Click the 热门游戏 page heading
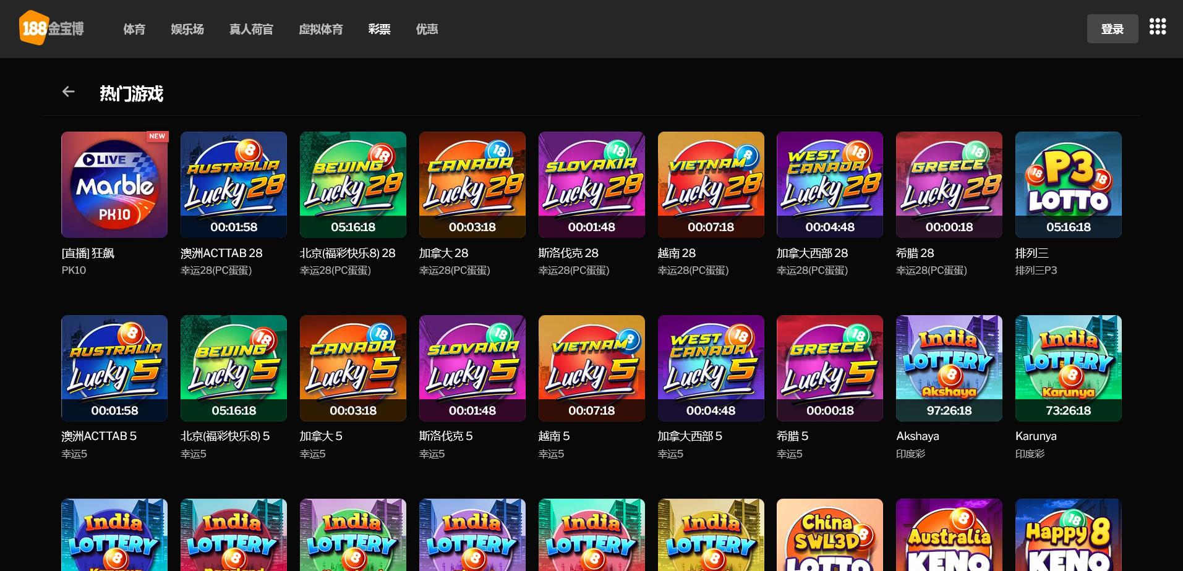This screenshot has height=571, width=1183. point(131,93)
